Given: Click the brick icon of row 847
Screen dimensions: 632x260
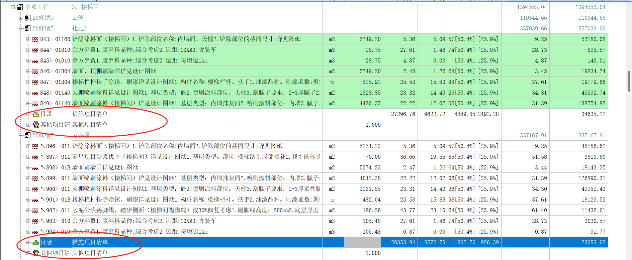Looking at the screenshot, I should tap(35, 82).
